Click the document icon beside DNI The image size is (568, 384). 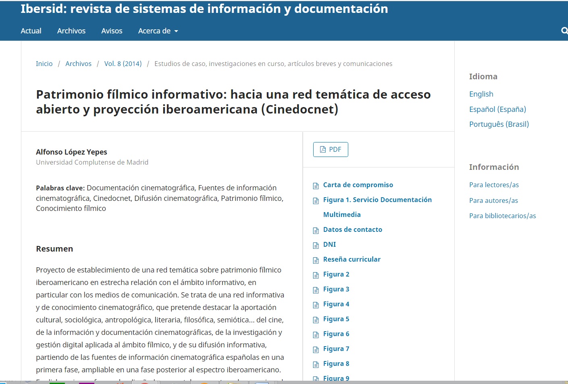316,245
